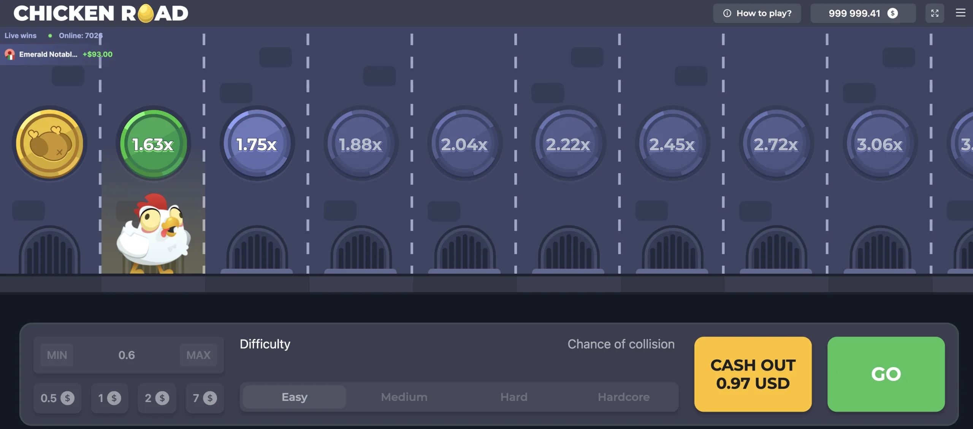Click the Emerald Notabl... player avatar
The height and width of the screenshot is (429, 973).
pyautogui.click(x=10, y=54)
